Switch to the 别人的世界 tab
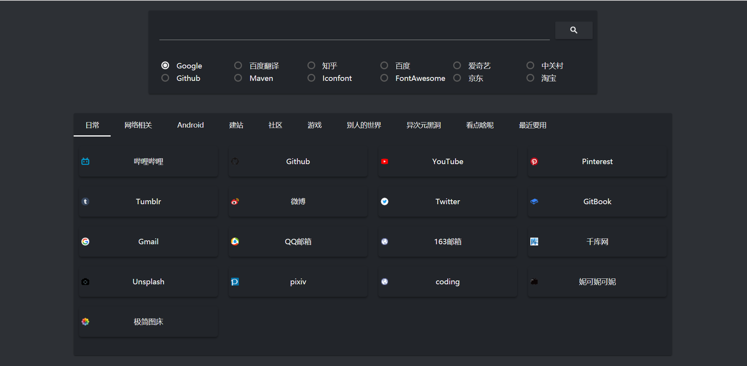Image resolution: width=747 pixels, height=366 pixels. [364, 125]
